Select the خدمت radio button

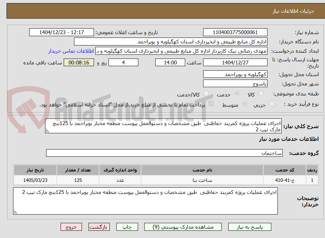237,93
